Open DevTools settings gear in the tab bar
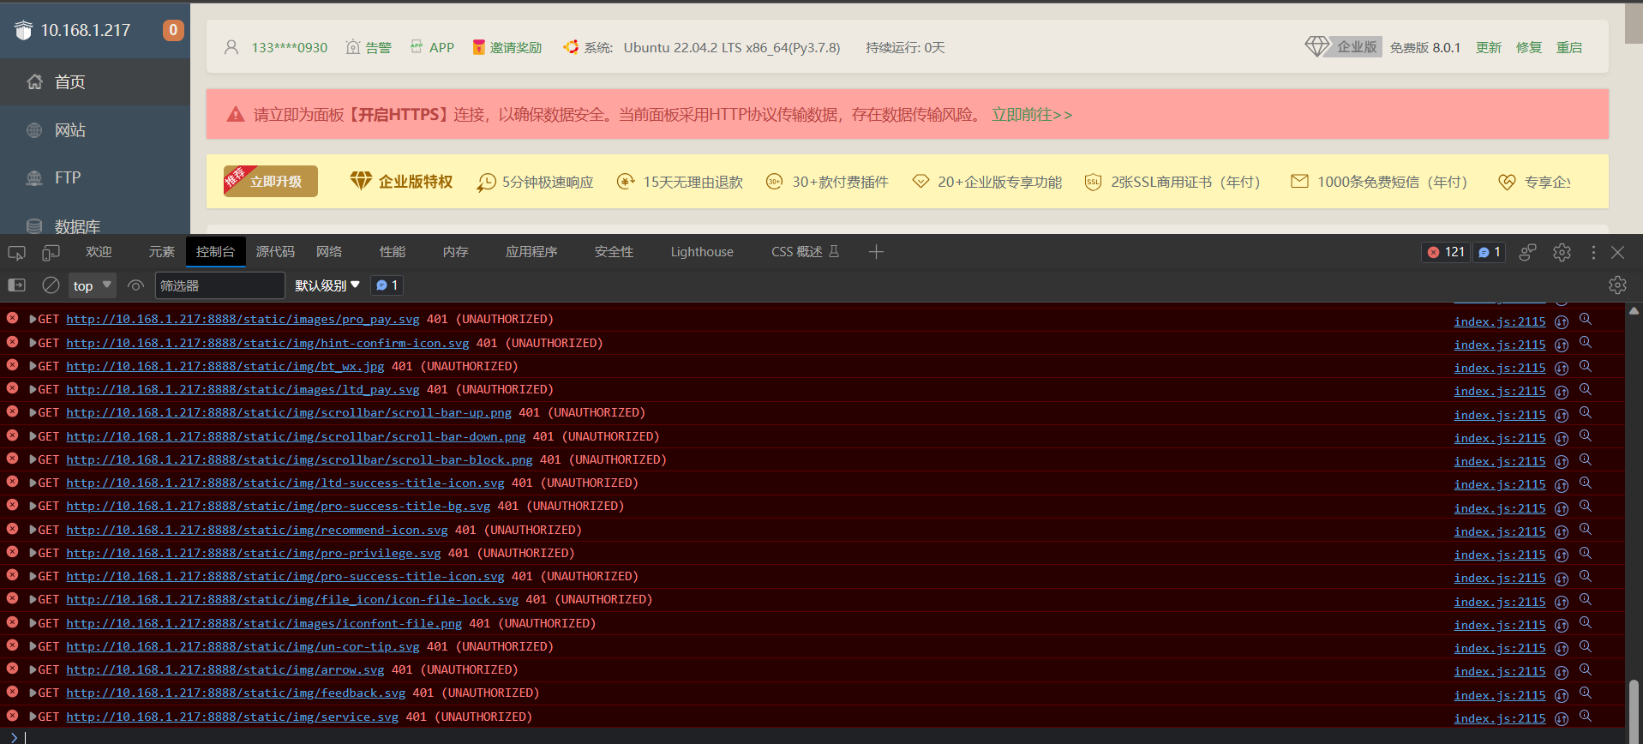This screenshot has height=744, width=1643. click(x=1562, y=252)
